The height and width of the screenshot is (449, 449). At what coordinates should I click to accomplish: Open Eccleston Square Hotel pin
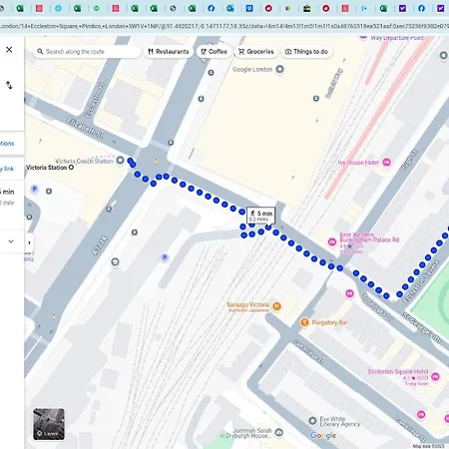tap(435, 376)
